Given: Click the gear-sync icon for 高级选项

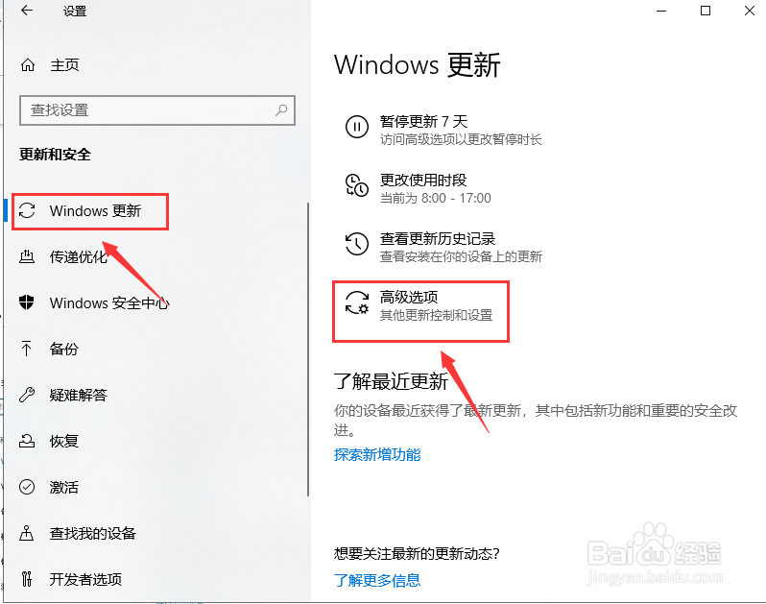Looking at the screenshot, I should click(x=357, y=302).
